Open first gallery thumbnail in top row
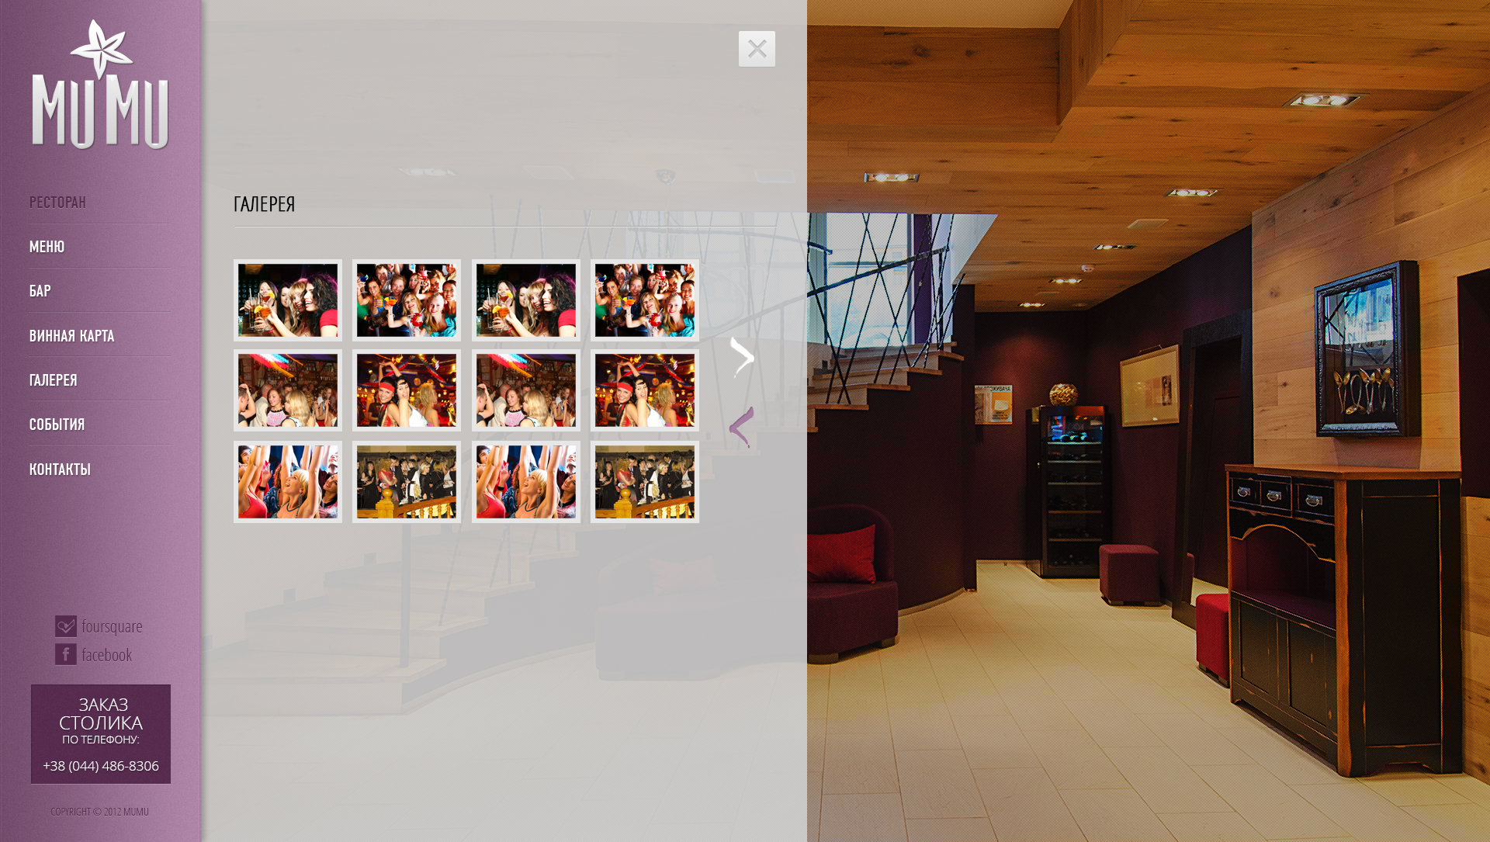1490x842 pixels. click(x=288, y=300)
